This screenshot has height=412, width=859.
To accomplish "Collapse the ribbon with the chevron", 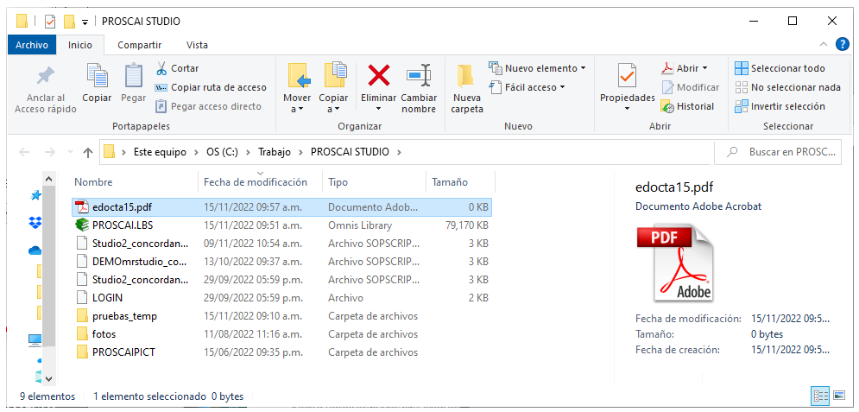I will [824, 44].
